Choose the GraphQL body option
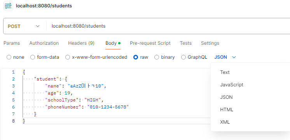 click(x=183, y=57)
